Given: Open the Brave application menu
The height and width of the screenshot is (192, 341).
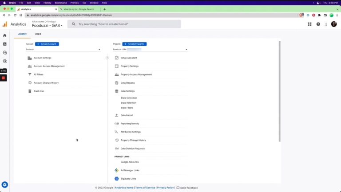Looking at the screenshot, I should point(12,3).
